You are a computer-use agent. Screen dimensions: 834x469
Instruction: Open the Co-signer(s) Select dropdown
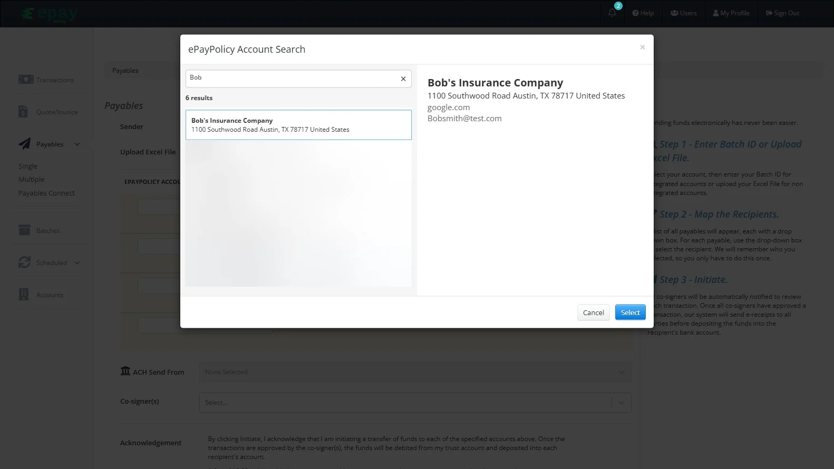click(415, 403)
